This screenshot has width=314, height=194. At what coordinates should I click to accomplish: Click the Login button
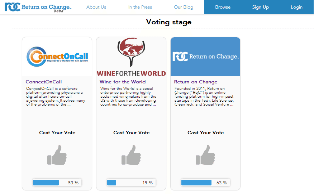coord(296,7)
